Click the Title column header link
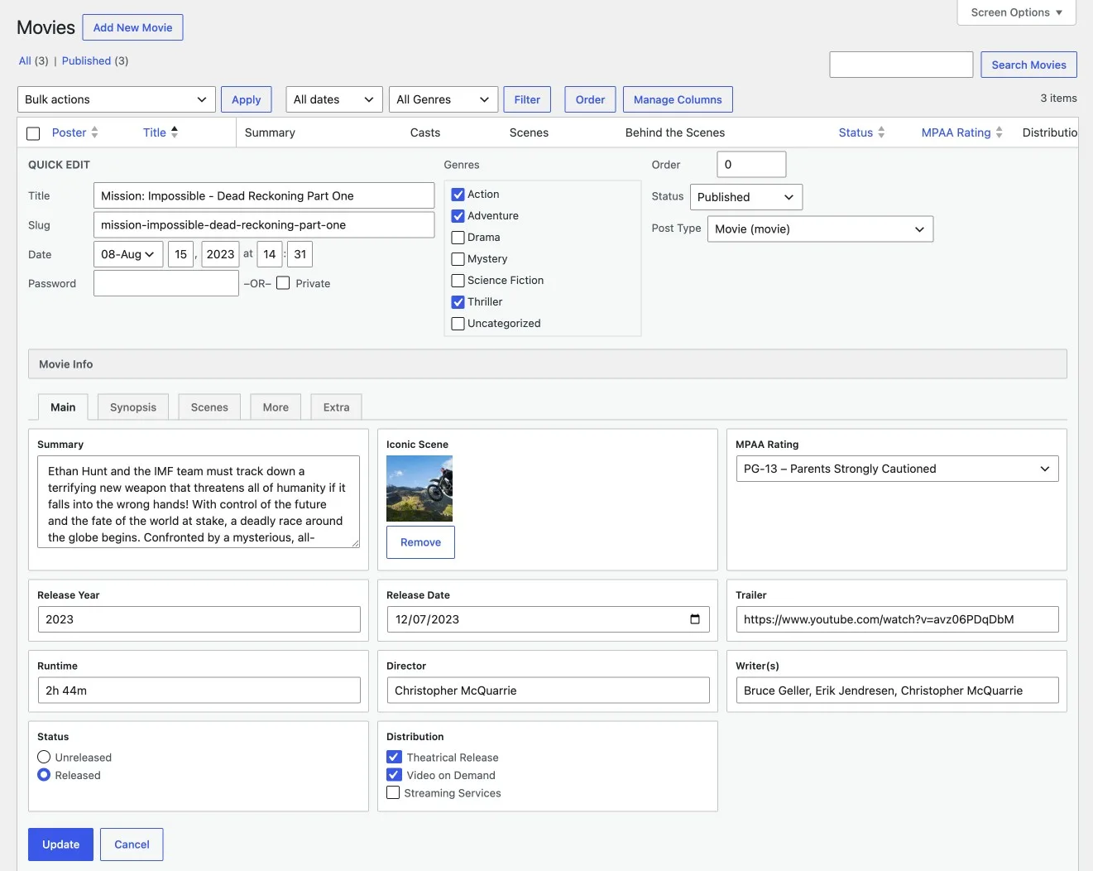This screenshot has width=1093, height=871. (154, 132)
